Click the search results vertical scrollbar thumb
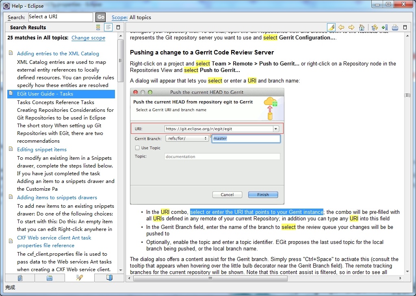This screenshot has width=416, height=296. pos(120,61)
